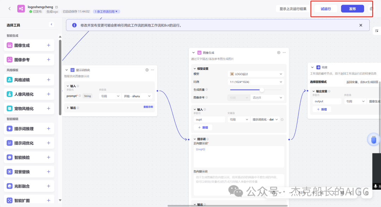381x207 pixels.
Task: Click the canvas horizontal scrollbar
Action: pyautogui.click(x=228, y=206)
